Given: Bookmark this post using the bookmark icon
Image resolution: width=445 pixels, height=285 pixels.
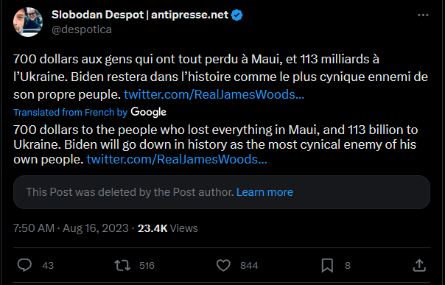Looking at the screenshot, I should click(x=327, y=266).
